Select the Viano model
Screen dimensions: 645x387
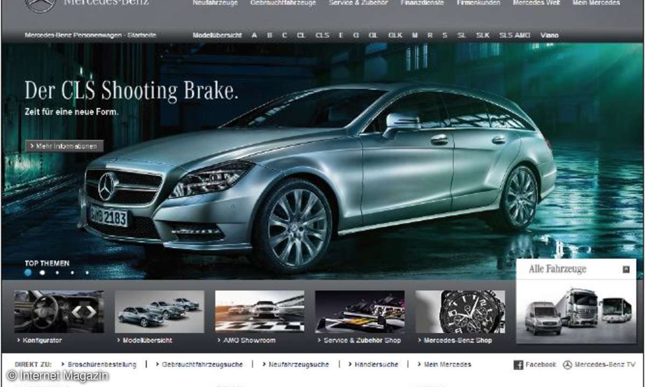tap(549, 35)
